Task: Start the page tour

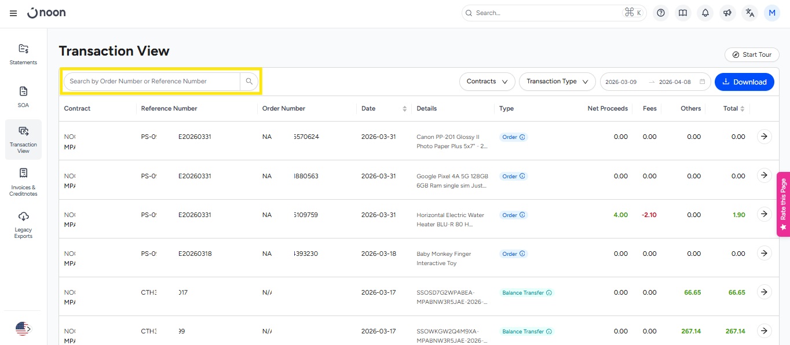Action: (751, 54)
